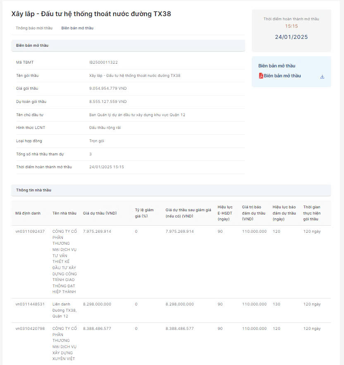Image resolution: width=344 pixels, height=365 pixels.
Task: Click the 24/01/2025 date in completion box
Action: [x=291, y=37]
